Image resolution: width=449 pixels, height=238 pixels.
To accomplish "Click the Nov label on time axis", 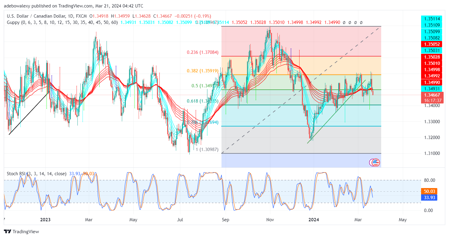I will (270, 220).
